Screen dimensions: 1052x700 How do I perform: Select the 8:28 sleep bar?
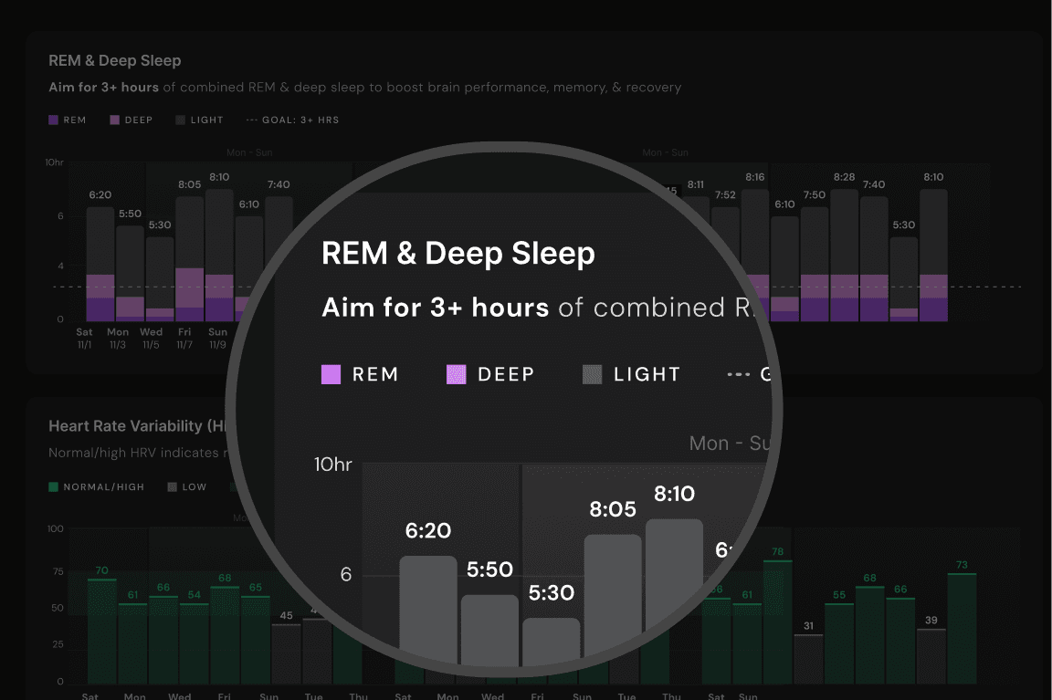click(x=844, y=256)
